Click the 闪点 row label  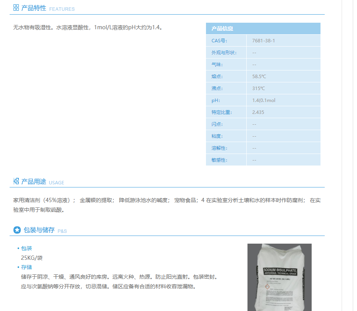click(217, 124)
